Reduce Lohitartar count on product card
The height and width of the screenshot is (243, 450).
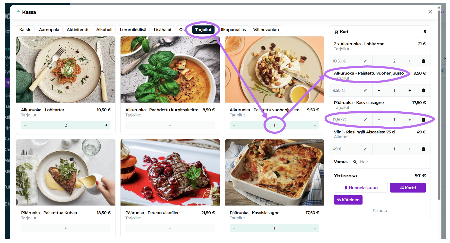(x=25, y=125)
